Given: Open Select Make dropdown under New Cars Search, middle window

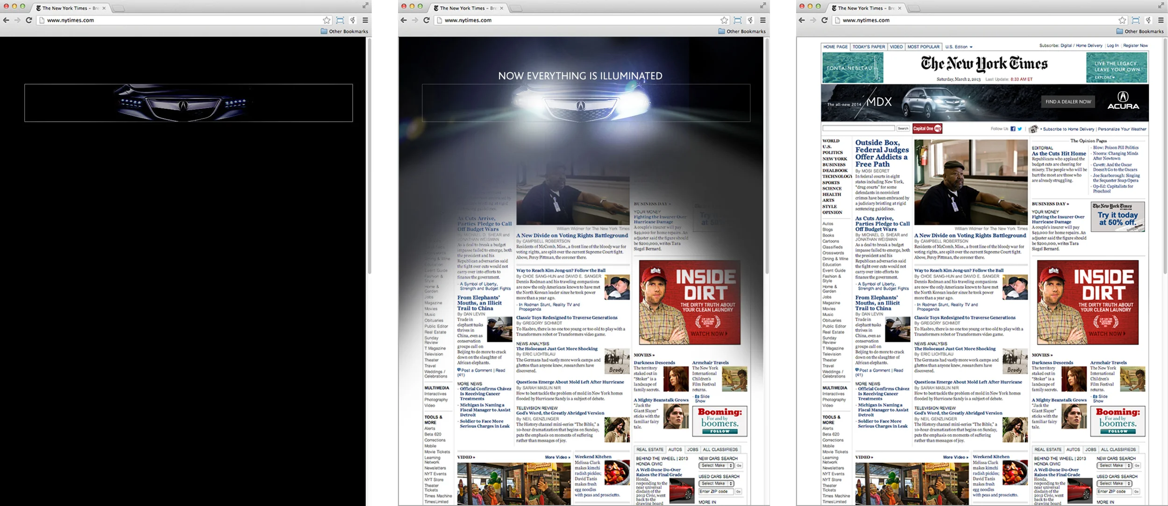Looking at the screenshot, I should click(x=716, y=465).
